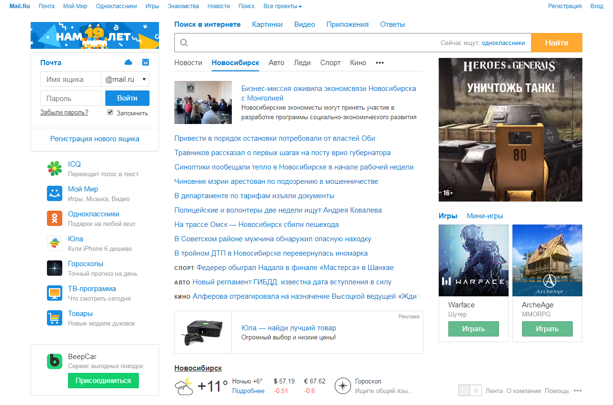Focus the Пароль input field
The width and height of the screenshot is (613, 405).
[x=71, y=98]
